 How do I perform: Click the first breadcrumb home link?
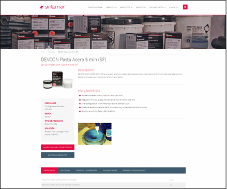(x=42, y=52)
